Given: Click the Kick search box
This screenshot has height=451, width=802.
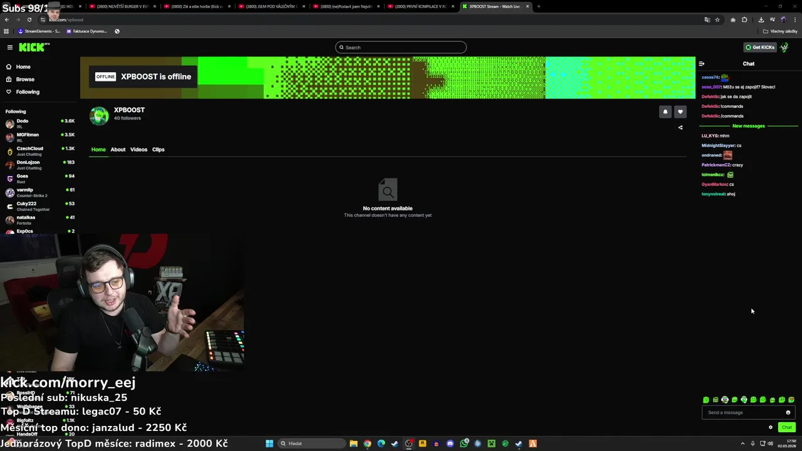Looking at the screenshot, I should click(x=401, y=47).
